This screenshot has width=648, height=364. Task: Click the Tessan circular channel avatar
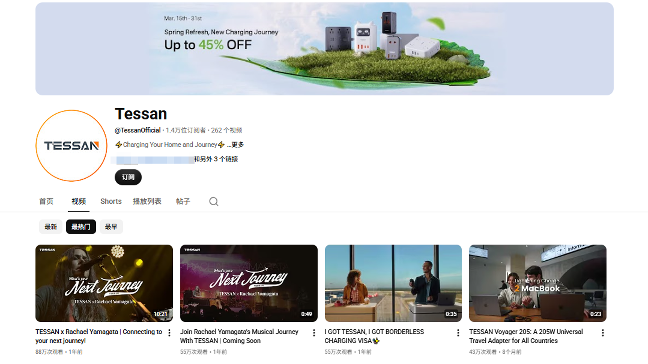click(x=72, y=146)
